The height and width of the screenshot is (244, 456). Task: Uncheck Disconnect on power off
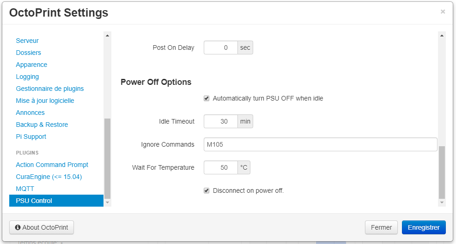pos(207,190)
